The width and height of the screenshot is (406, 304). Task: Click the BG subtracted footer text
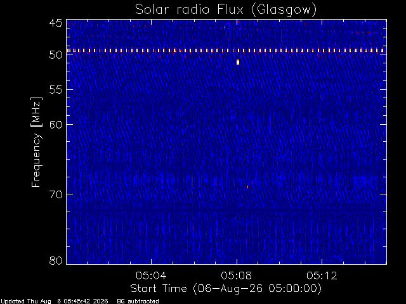(138, 301)
